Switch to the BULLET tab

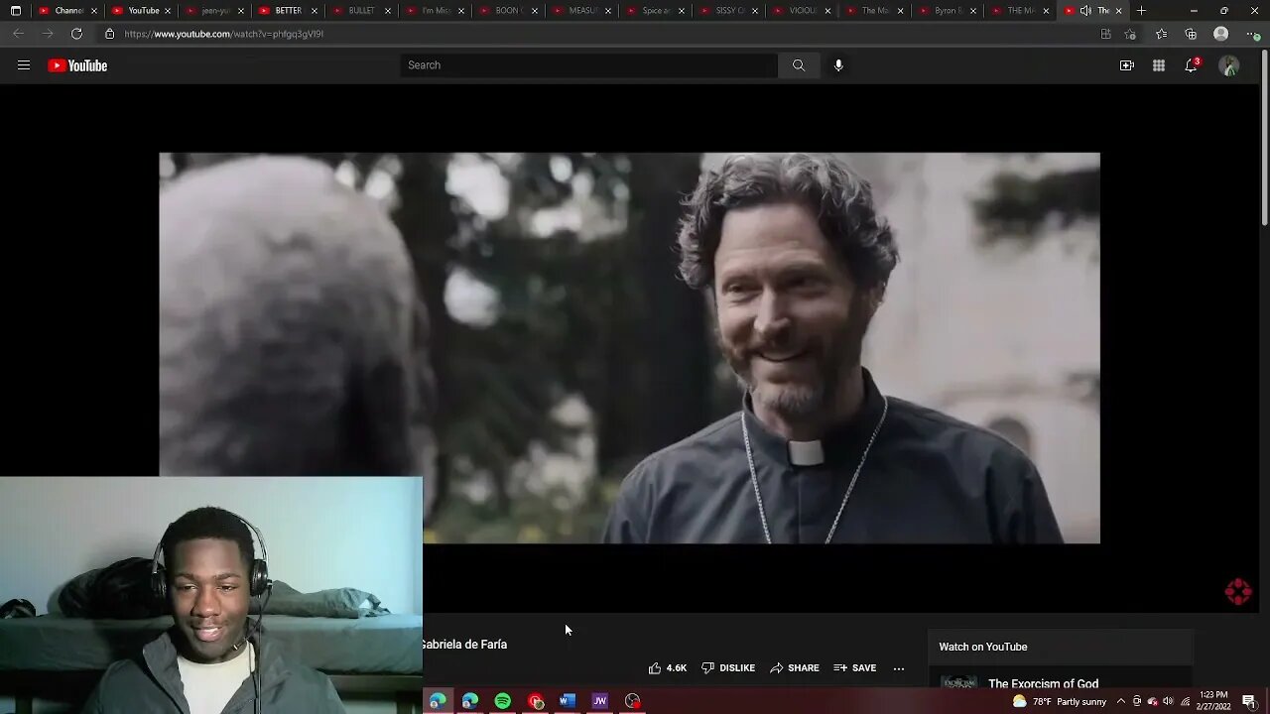point(361,11)
